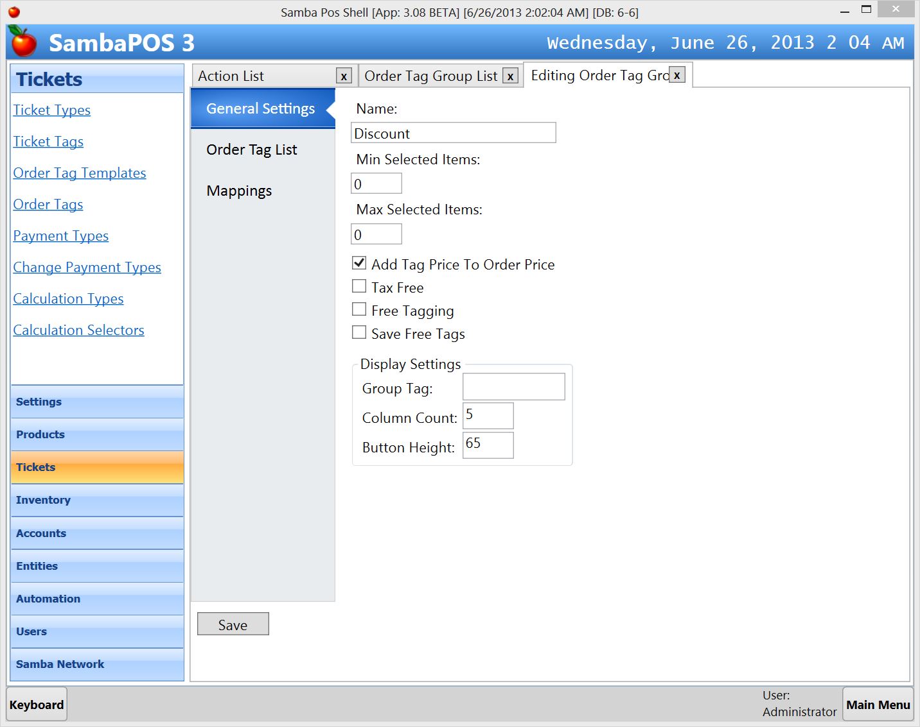Screen dimensions: 920x727
Task: Navigate to Ticket Tags
Action: [48, 141]
